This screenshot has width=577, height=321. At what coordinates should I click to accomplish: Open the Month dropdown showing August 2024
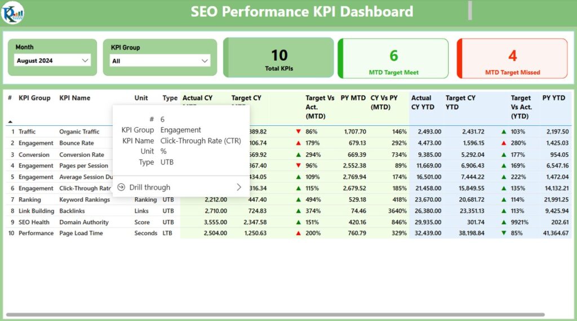[x=52, y=61]
